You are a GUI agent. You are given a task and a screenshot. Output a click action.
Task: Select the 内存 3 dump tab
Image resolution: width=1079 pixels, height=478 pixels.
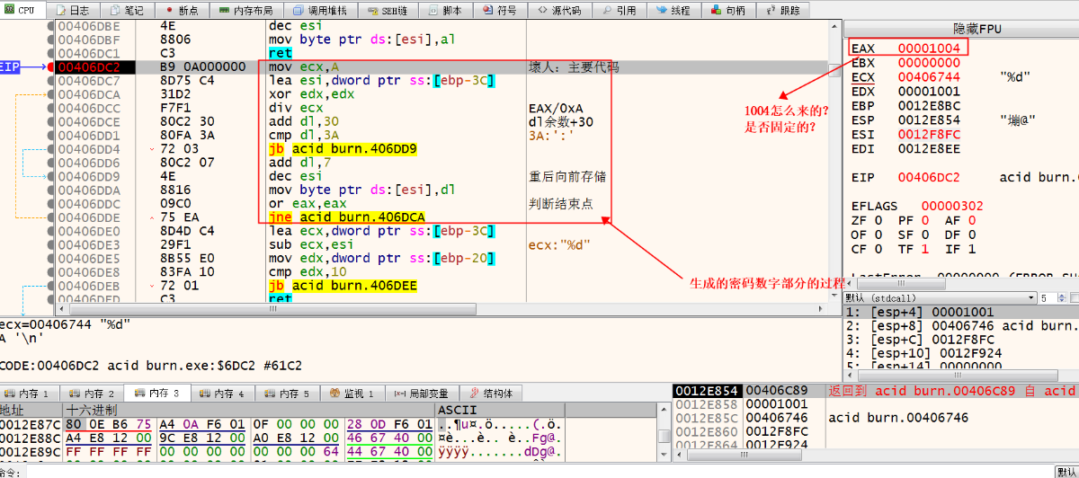(158, 394)
